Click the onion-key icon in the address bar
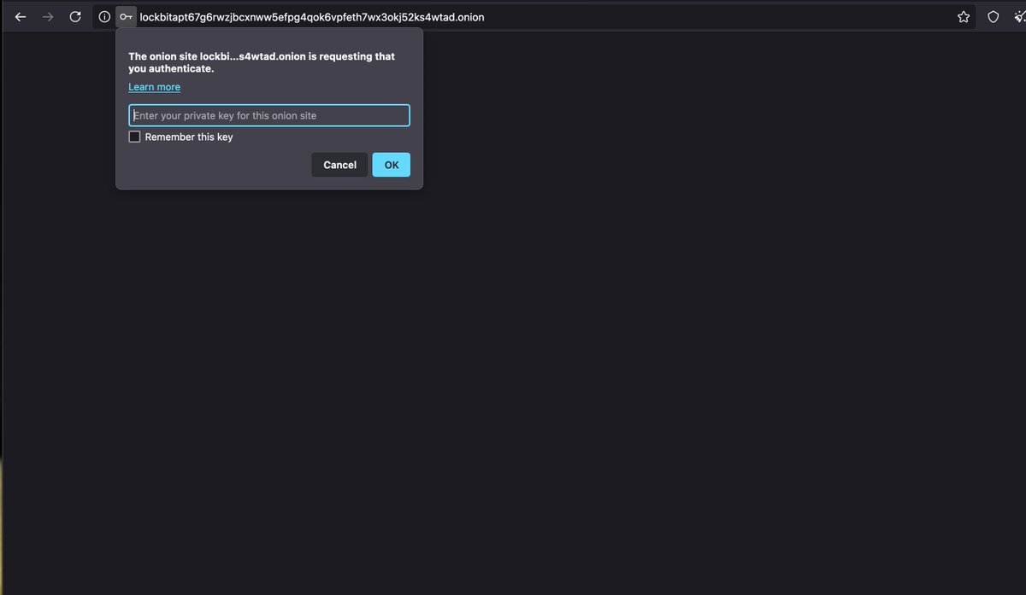This screenshot has height=595, width=1026. click(x=126, y=16)
